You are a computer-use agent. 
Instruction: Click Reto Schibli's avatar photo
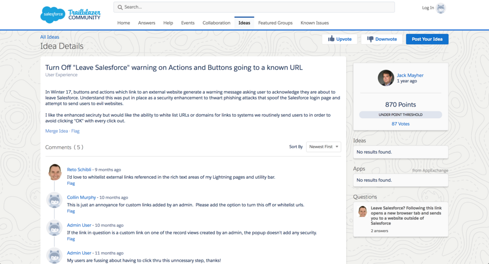(x=54, y=172)
